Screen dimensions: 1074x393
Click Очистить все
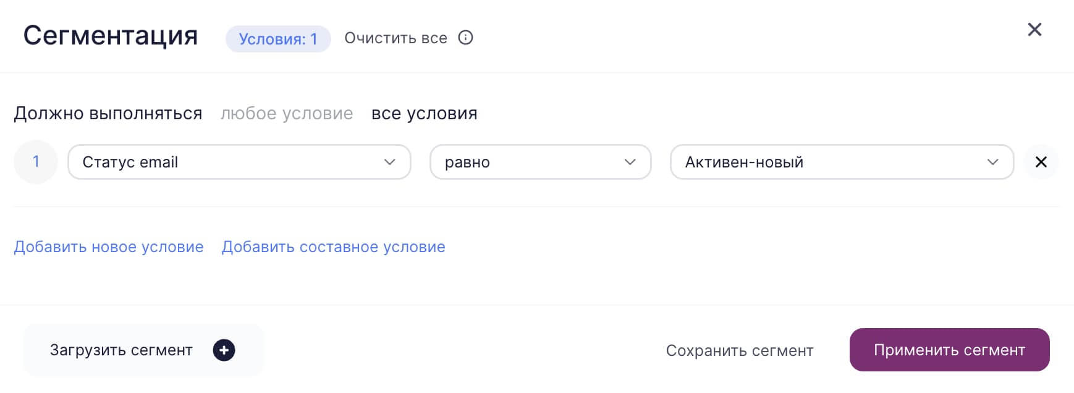tap(395, 38)
